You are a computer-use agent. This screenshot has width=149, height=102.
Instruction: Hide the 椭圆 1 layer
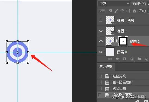[x=101, y=31]
